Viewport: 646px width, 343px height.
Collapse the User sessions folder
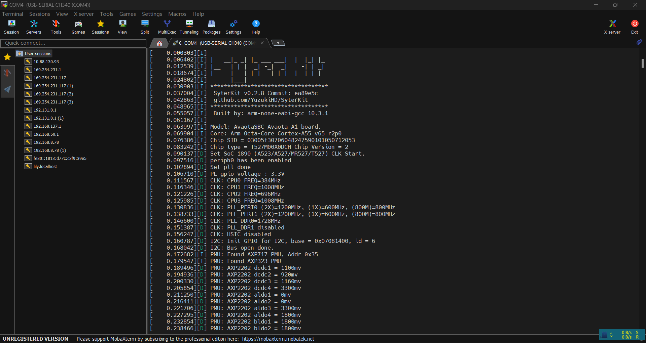[x=34, y=53]
